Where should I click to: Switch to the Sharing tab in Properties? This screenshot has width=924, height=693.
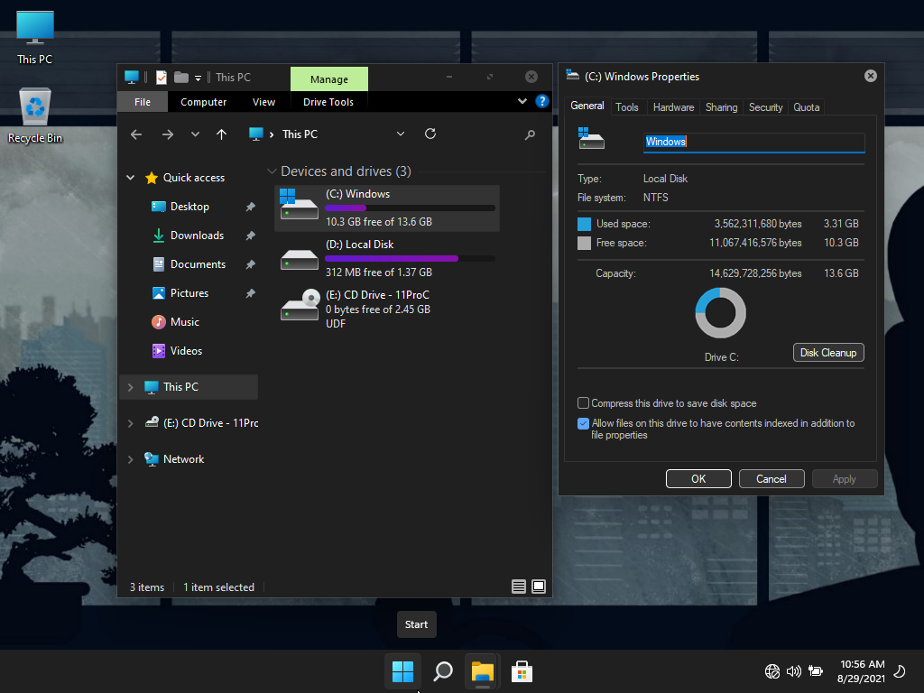pos(721,107)
